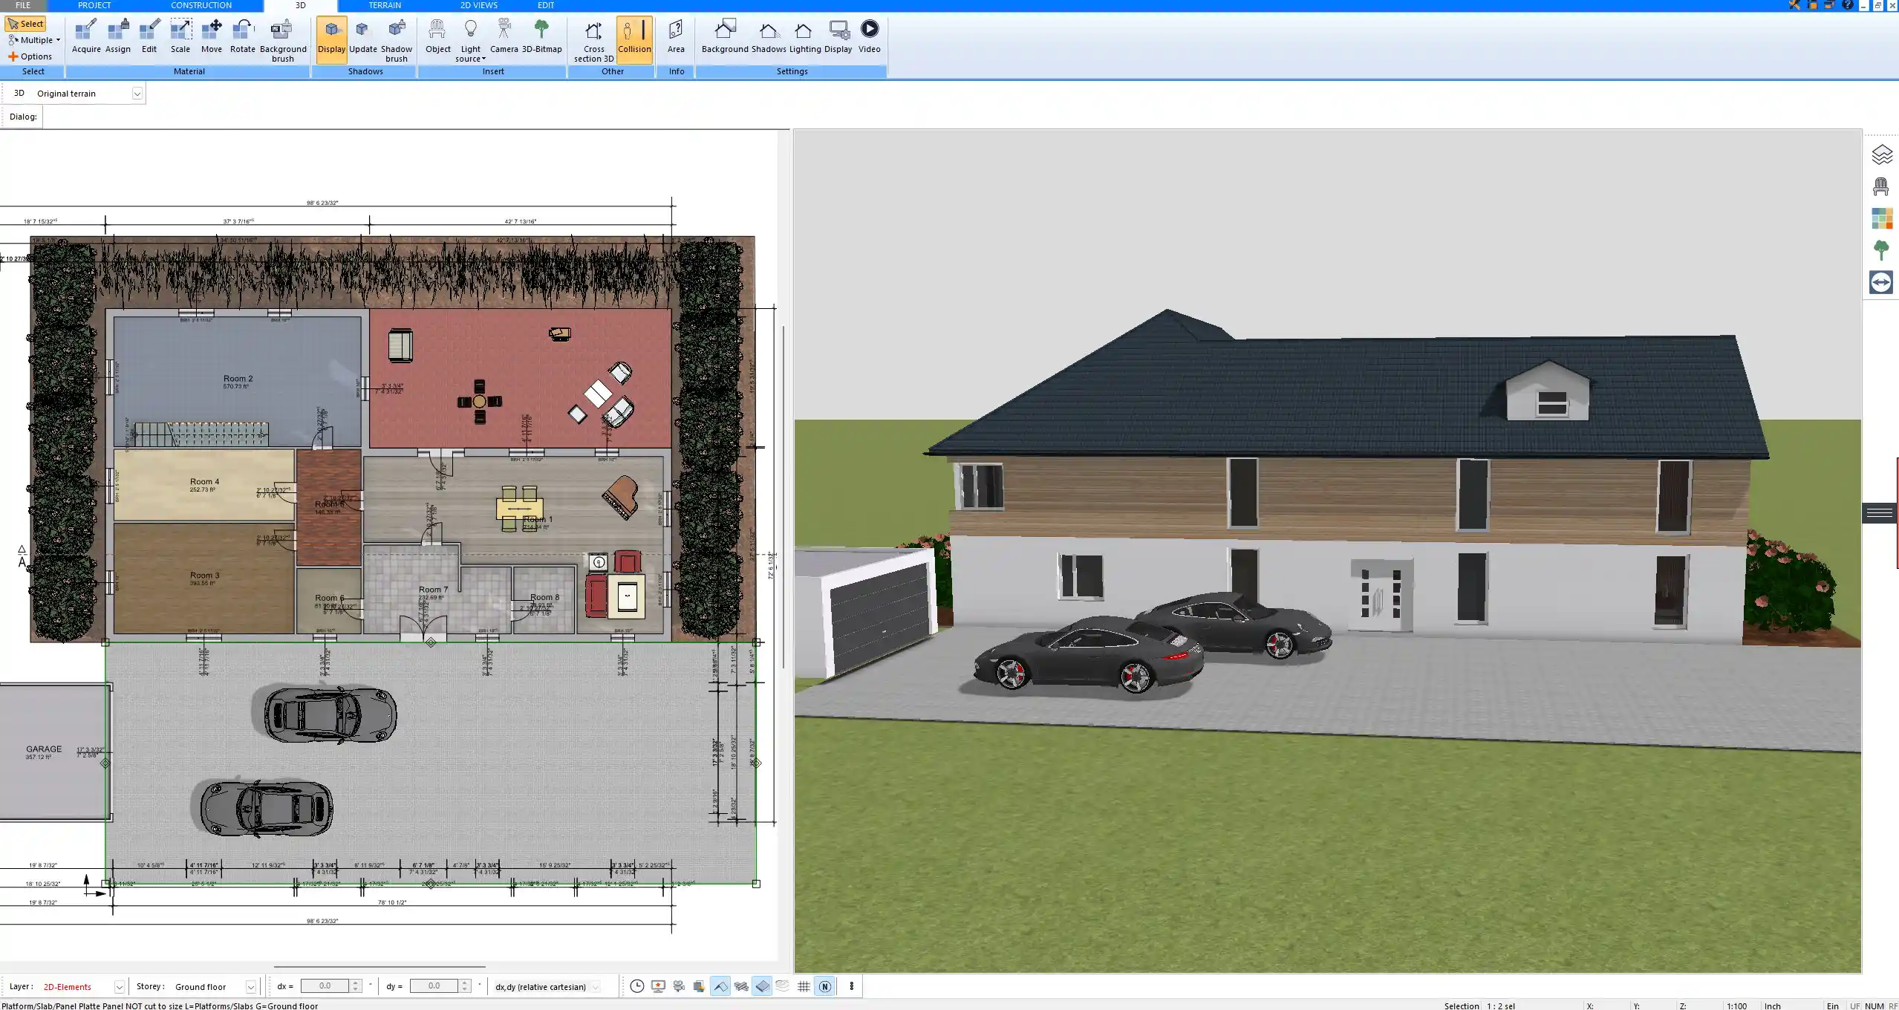Open Lighting settings
The image size is (1899, 1010).
pyautogui.click(x=804, y=37)
